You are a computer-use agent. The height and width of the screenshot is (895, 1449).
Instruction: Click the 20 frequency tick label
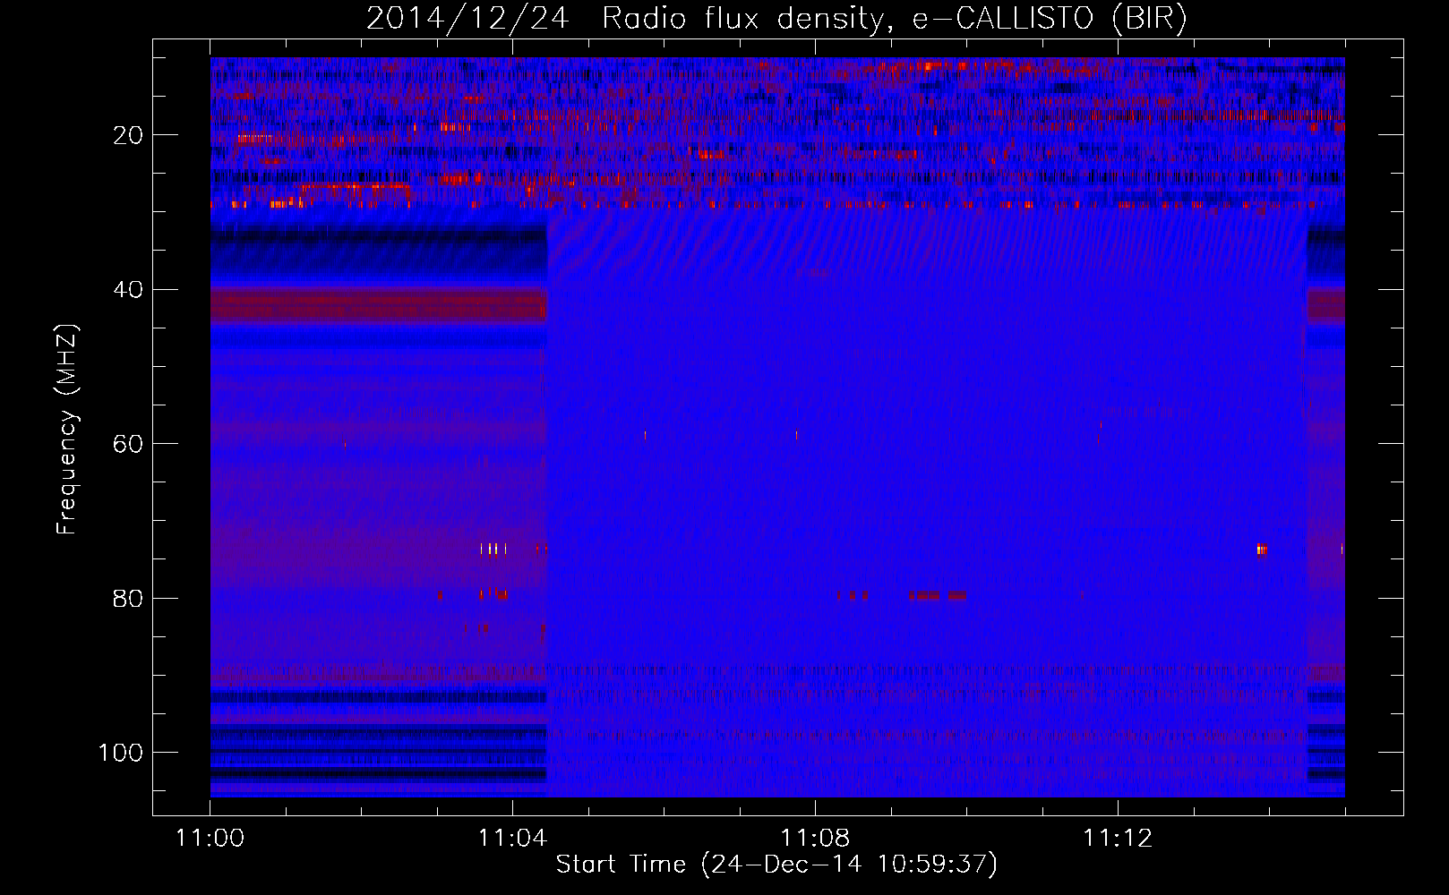(x=129, y=135)
